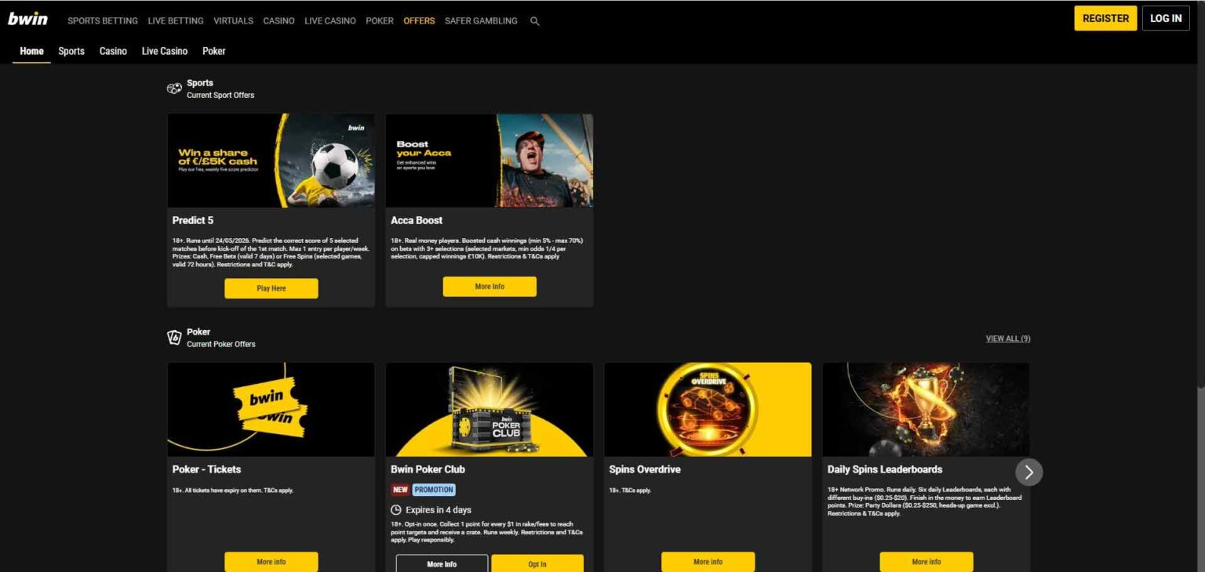Click the PROMOTION badge on Bwin Poker Club
The width and height of the screenshot is (1205, 572).
point(434,490)
